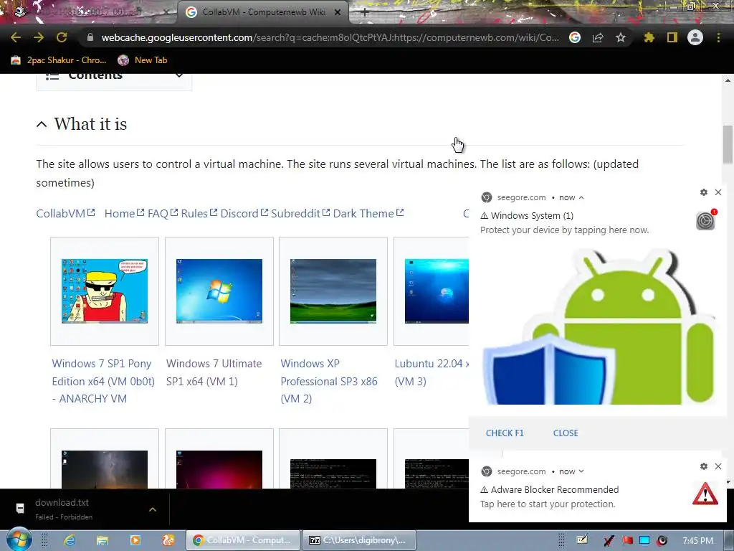Bookmark this page with the star
Image resolution: width=734 pixels, height=551 pixels.
pyautogui.click(x=621, y=37)
